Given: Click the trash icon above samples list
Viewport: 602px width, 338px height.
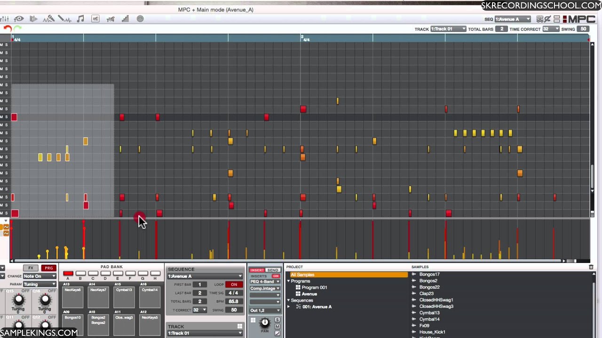Looking at the screenshot, I should click(x=591, y=267).
